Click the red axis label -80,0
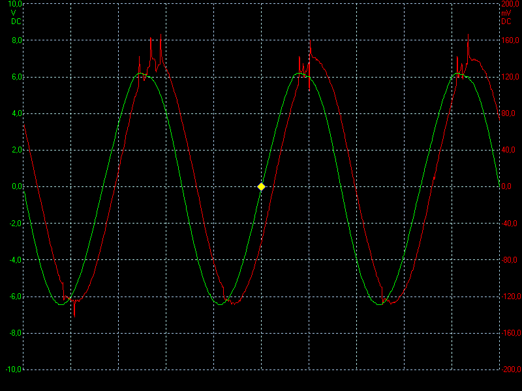The height and width of the screenshot is (391, 522). click(510, 260)
